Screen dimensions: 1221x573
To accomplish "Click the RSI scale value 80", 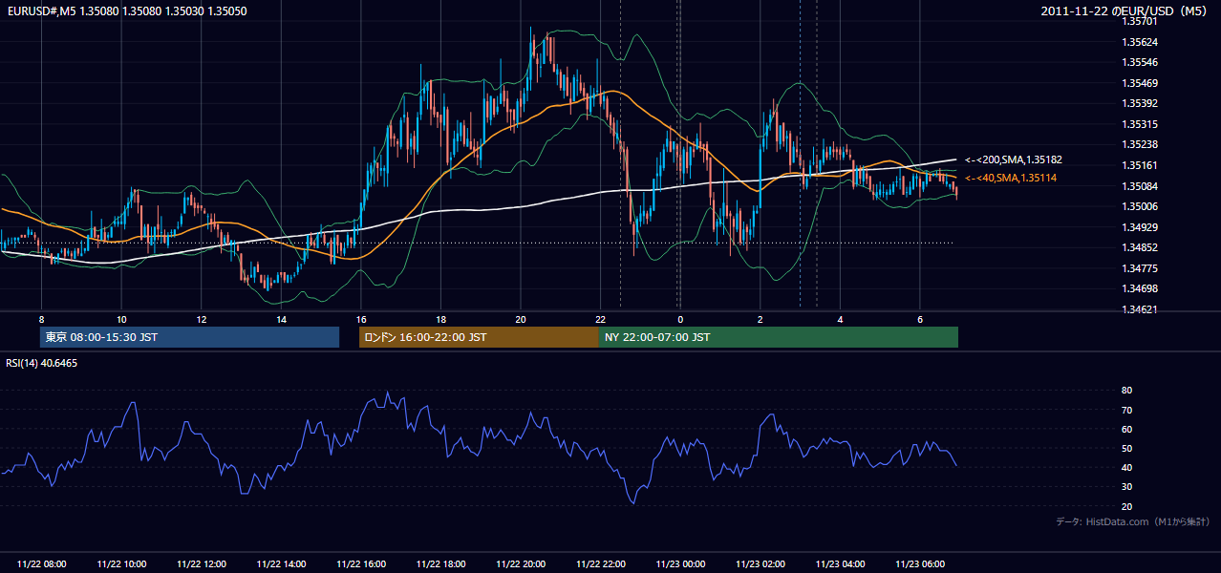I will 1127,391.
